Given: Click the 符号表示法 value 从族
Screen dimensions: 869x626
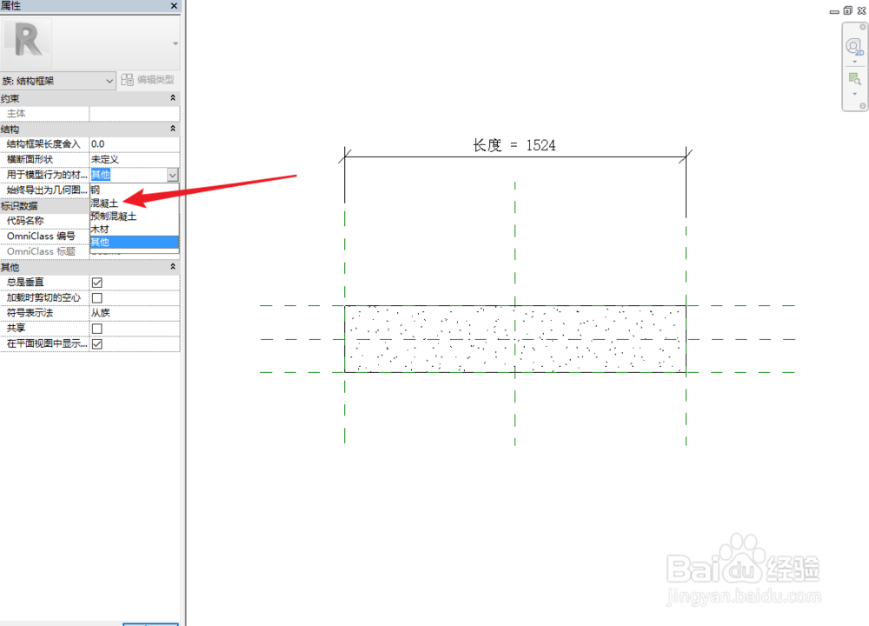Looking at the screenshot, I should (x=135, y=313).
